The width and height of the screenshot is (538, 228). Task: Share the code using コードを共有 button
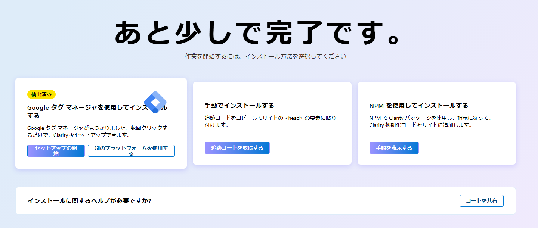click(481, 201)
